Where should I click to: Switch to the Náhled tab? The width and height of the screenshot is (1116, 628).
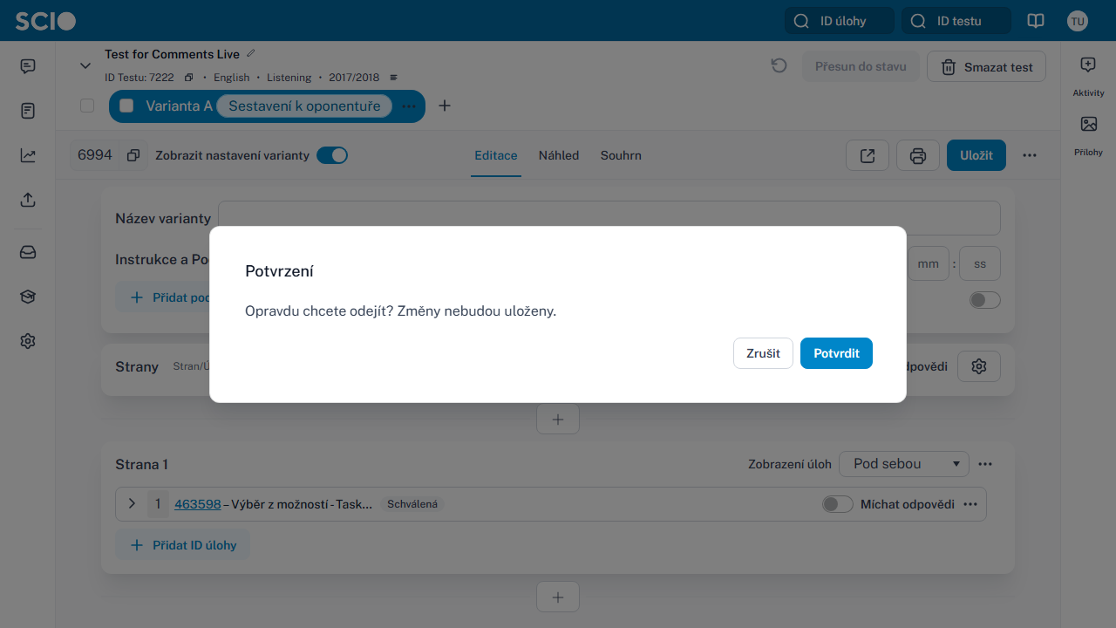[559, 155]
